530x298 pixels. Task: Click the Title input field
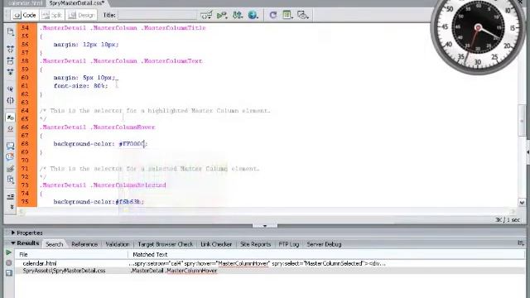tap(157, 15)
